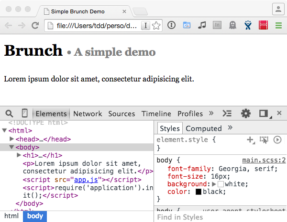Screen dimensions: 287x222
Task: Open the Sources panel tab
Action: pos(121,114)
